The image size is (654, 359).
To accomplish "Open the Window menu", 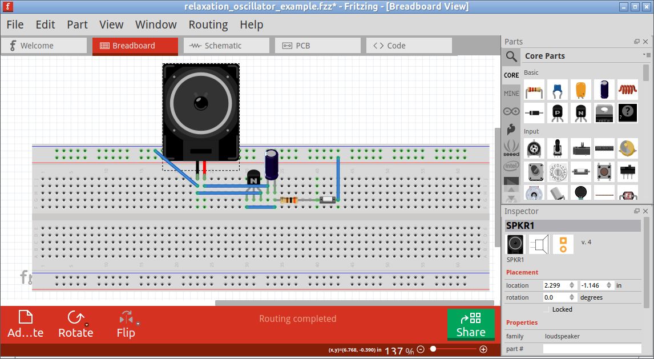I will (156, 25).
